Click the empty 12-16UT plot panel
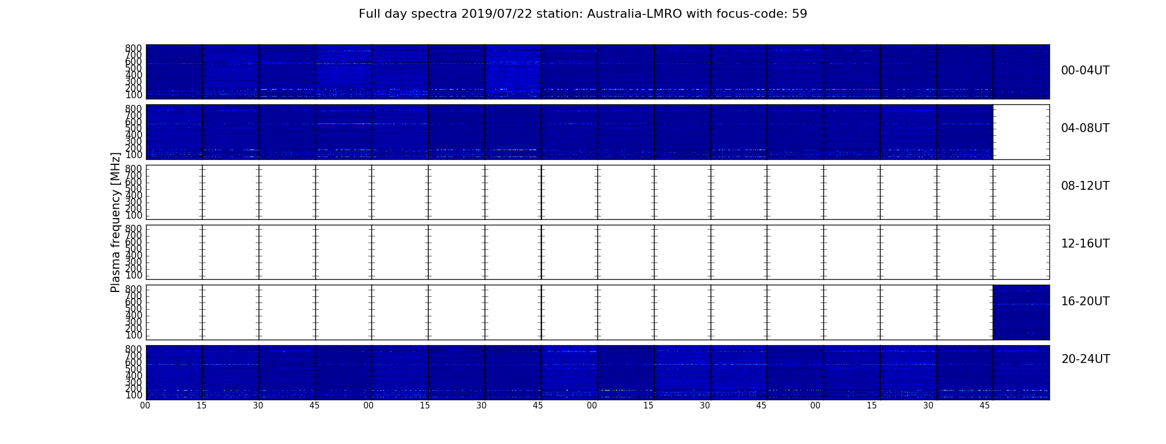Image resolution: width=1166 pixels, height=444 pixels. coord(597,252)
